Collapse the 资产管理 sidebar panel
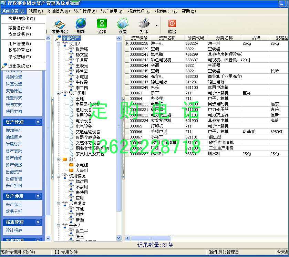 [x=38, y=122]
